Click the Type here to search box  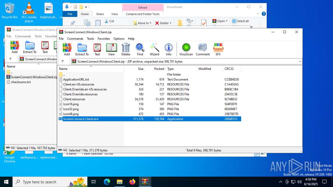[50, 182]
